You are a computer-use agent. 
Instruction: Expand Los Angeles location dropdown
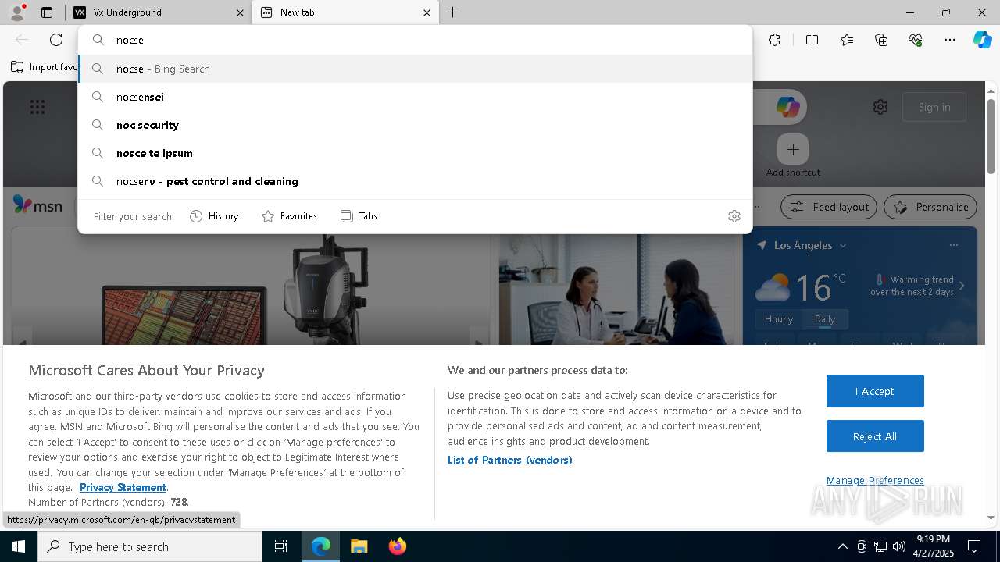pos(843,245)
